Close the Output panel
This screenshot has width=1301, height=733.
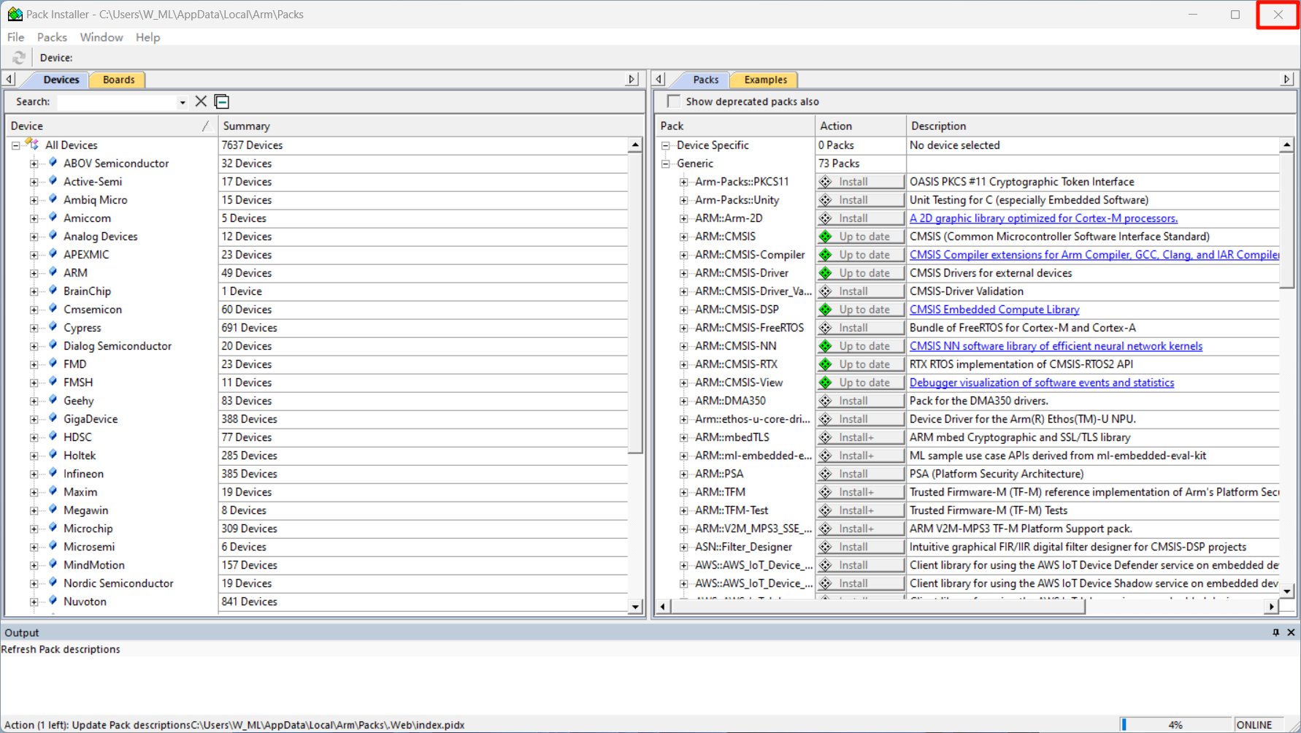click(x=1291, y=632)
